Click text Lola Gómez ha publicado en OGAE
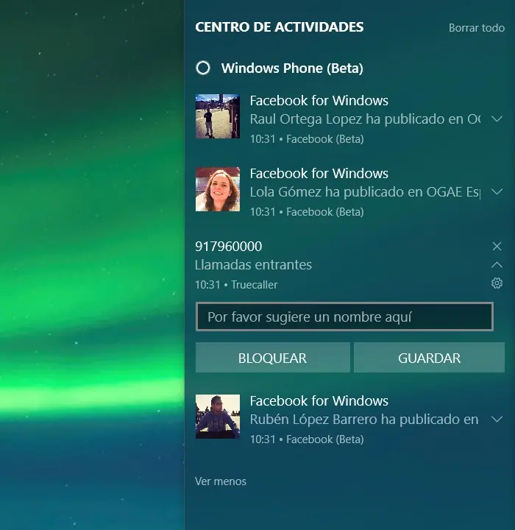515x530 pixels. [x=356, y=191]
